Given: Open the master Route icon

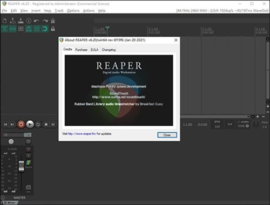Looking at the screenshot, I should (29, 163).
